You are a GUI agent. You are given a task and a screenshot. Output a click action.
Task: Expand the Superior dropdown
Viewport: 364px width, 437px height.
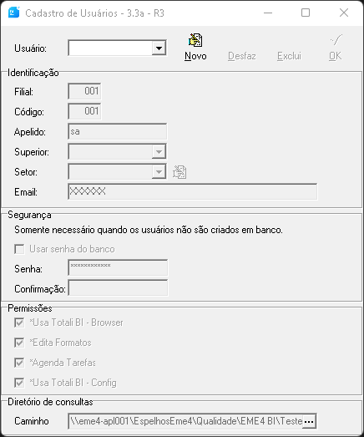[x=159, y=152]
